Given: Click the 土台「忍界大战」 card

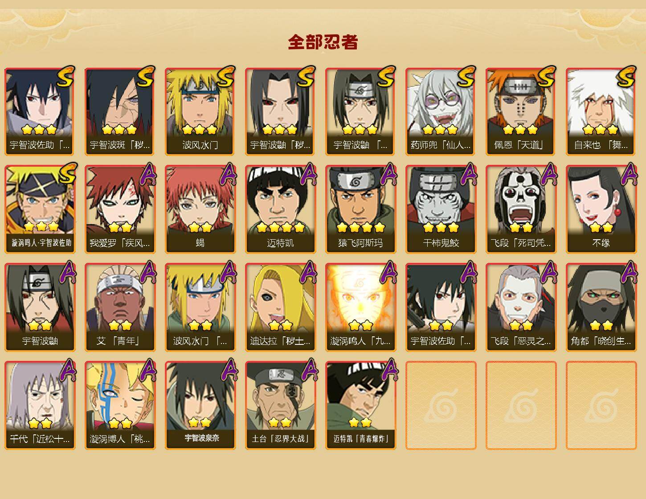Looking at the screenshot, I should (x=280, y=405).
